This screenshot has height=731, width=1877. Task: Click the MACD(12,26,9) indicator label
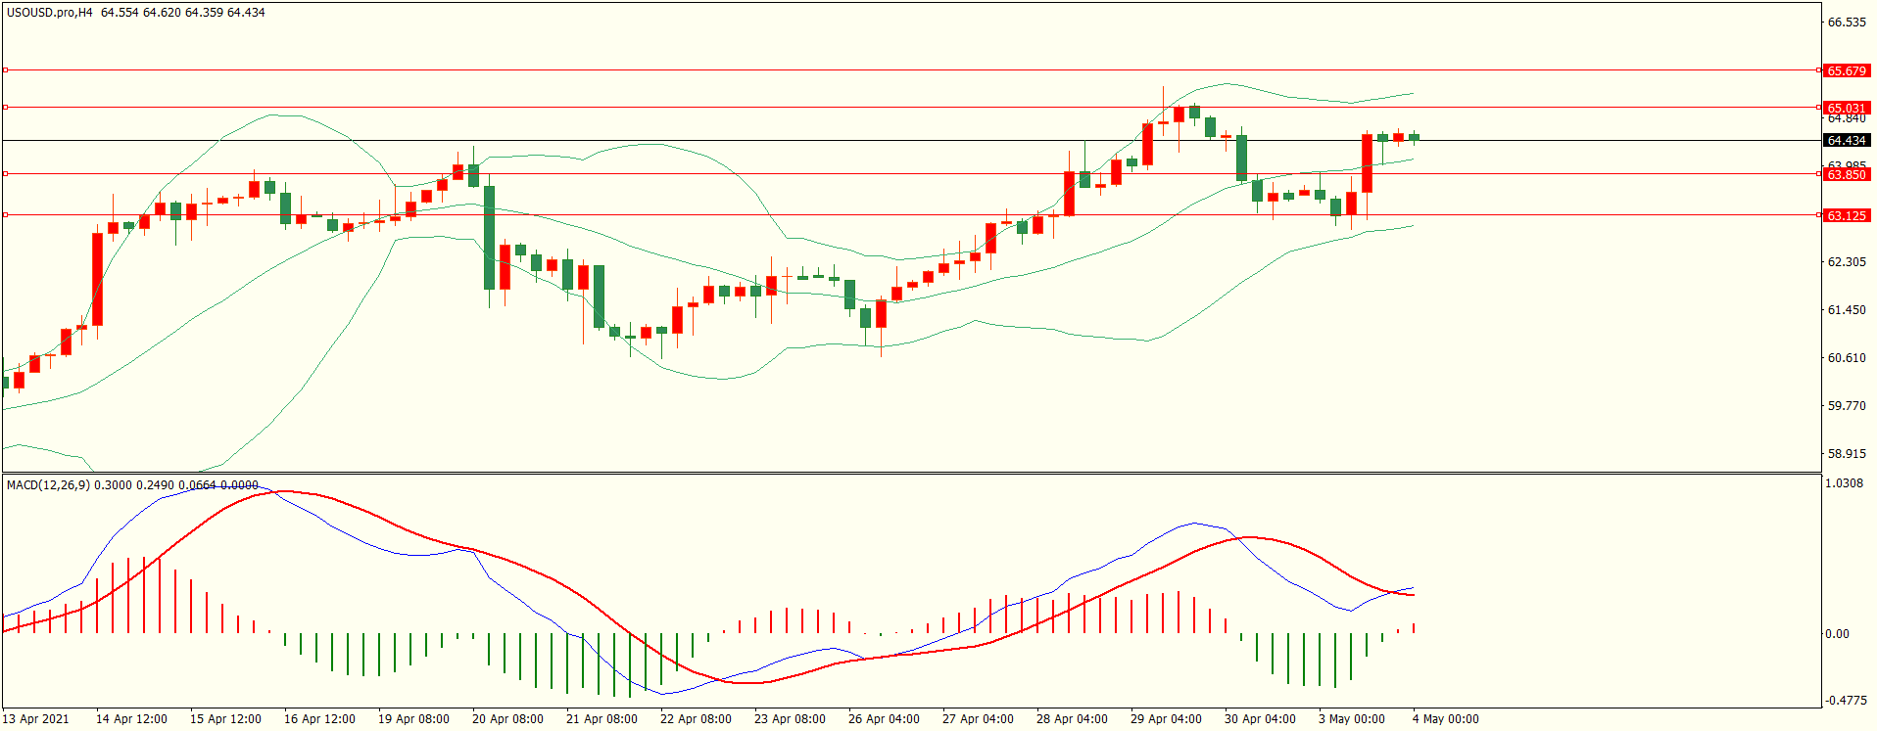[48, 484]
